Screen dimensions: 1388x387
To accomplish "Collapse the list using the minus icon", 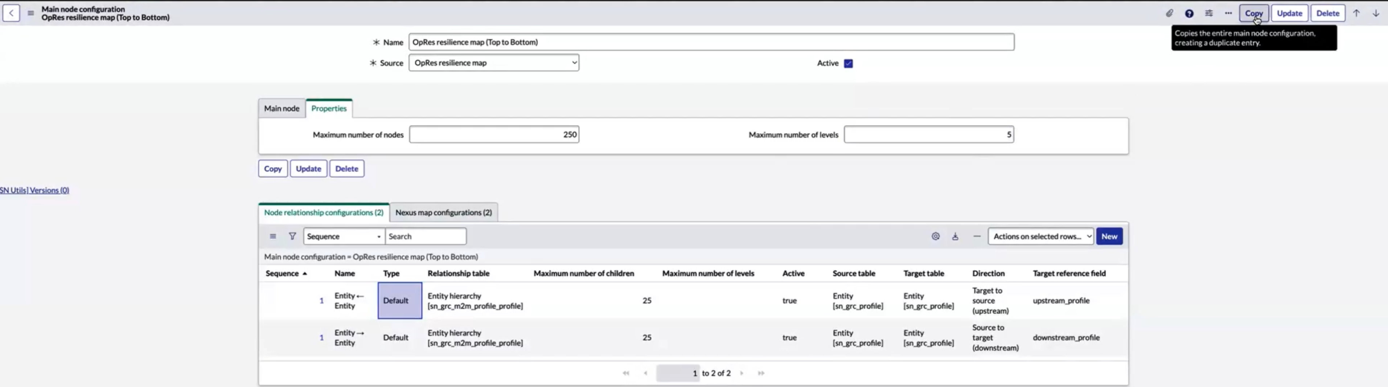I will point(977,236).
